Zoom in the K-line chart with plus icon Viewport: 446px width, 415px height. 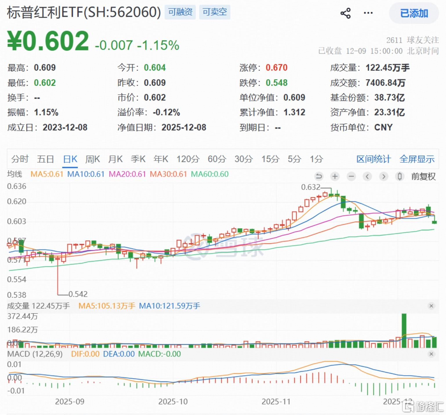335,176
